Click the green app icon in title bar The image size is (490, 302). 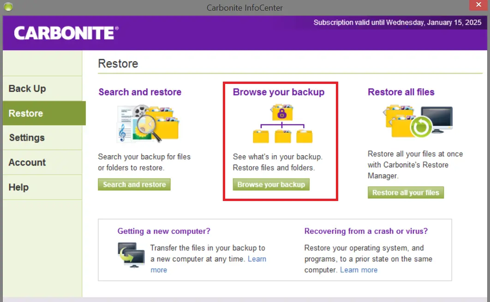8,7
